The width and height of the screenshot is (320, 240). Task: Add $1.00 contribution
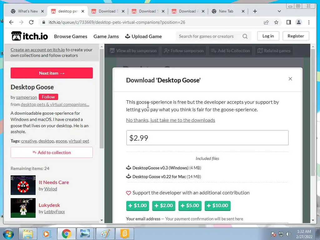(137, 206)
